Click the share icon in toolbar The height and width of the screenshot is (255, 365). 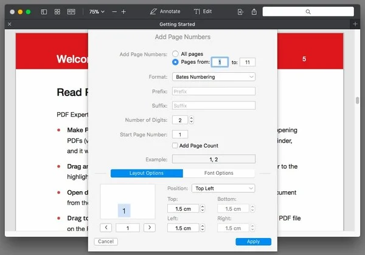[254, 12]
